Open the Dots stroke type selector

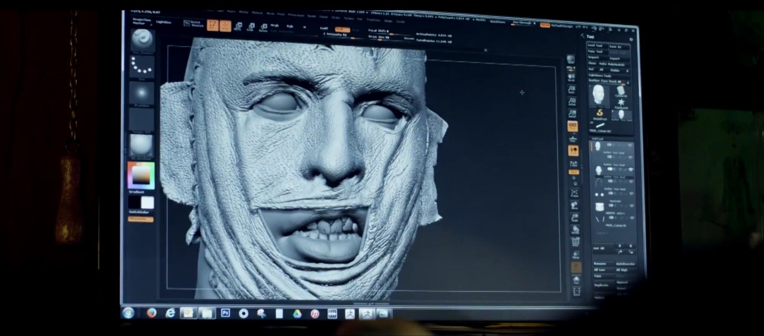(x=141, y=67)
